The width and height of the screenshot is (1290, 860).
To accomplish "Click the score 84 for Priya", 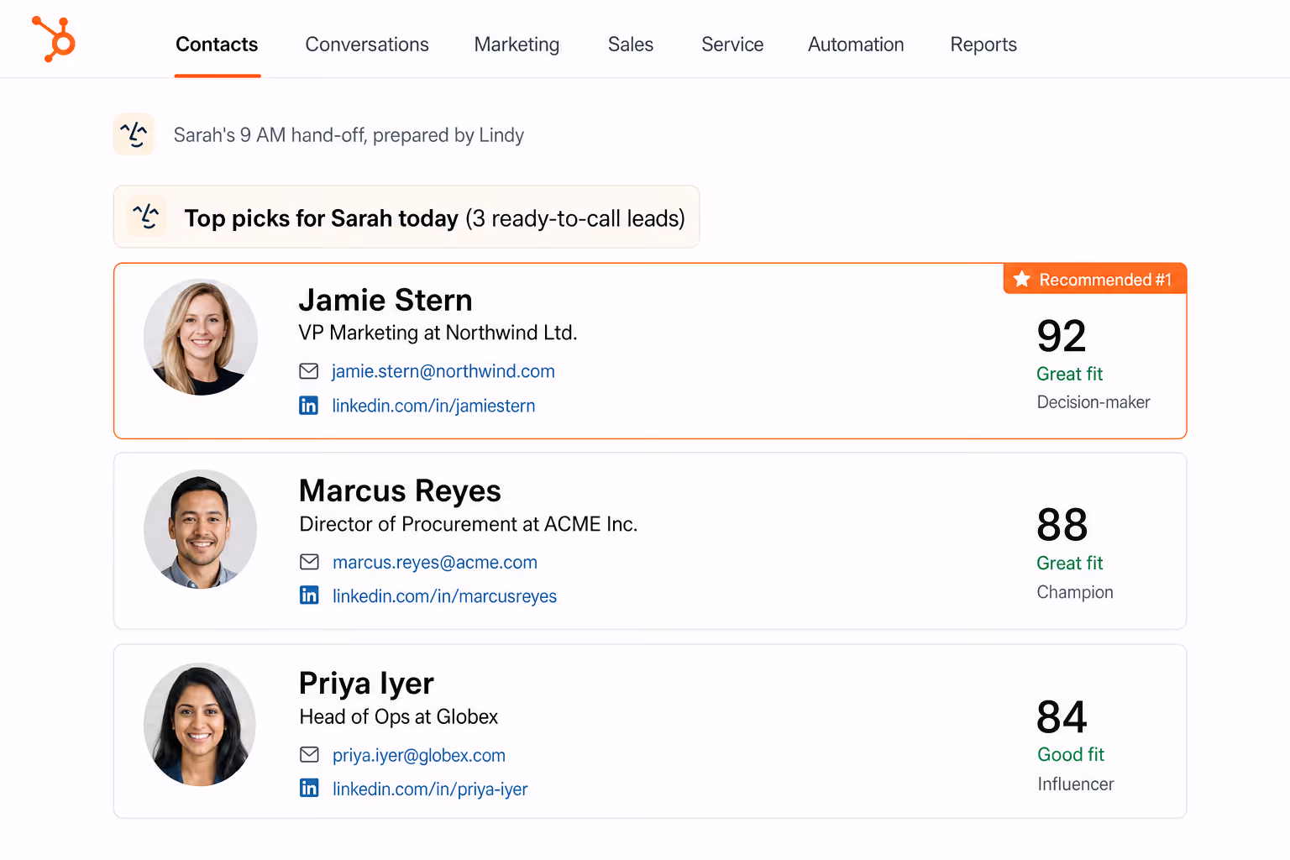I will pos(1062,717).
